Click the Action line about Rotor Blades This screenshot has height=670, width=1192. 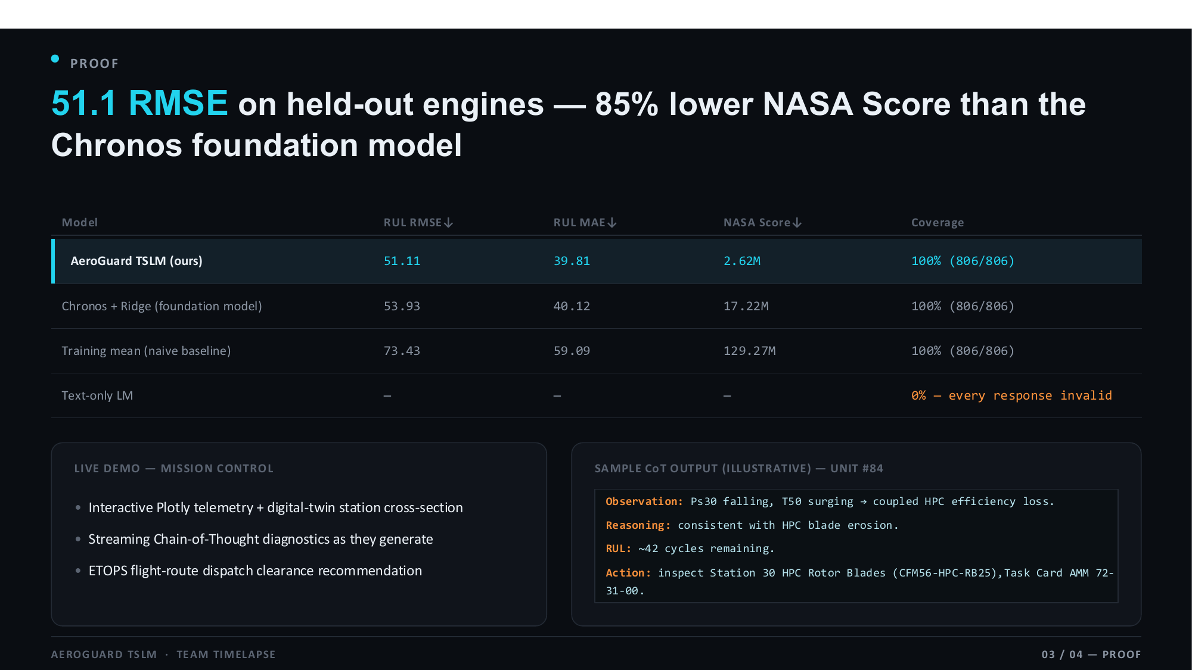click(859, 581)
